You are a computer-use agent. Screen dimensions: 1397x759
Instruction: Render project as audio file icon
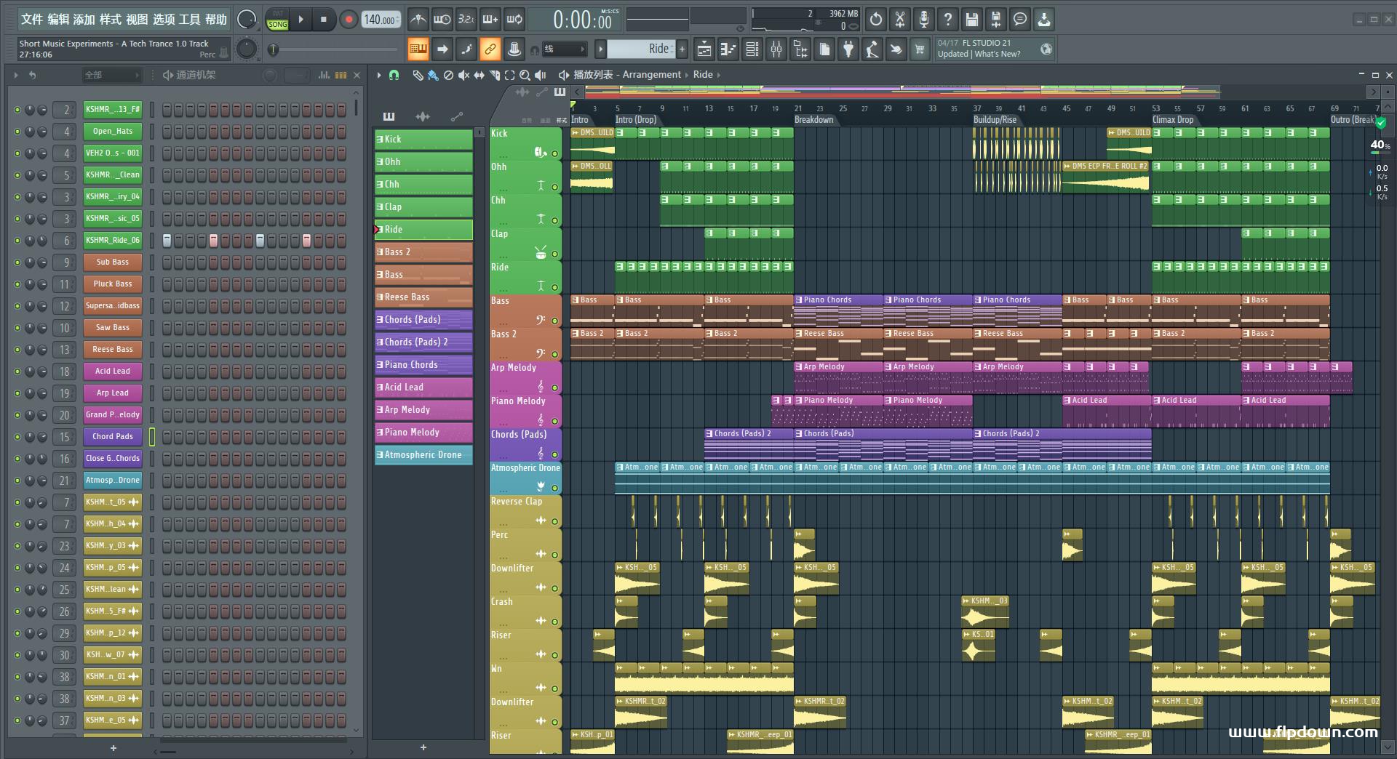[x=996, y=20]
